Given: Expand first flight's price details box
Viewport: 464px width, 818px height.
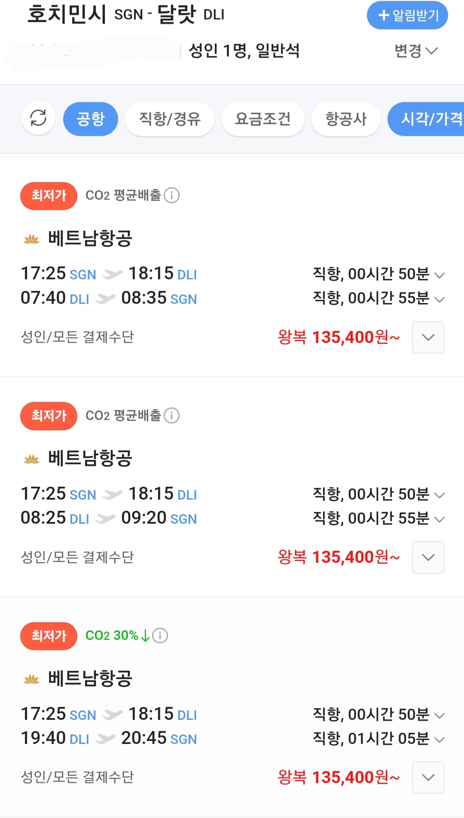Looking at the screenshot, I should click(x=428, y=337).
